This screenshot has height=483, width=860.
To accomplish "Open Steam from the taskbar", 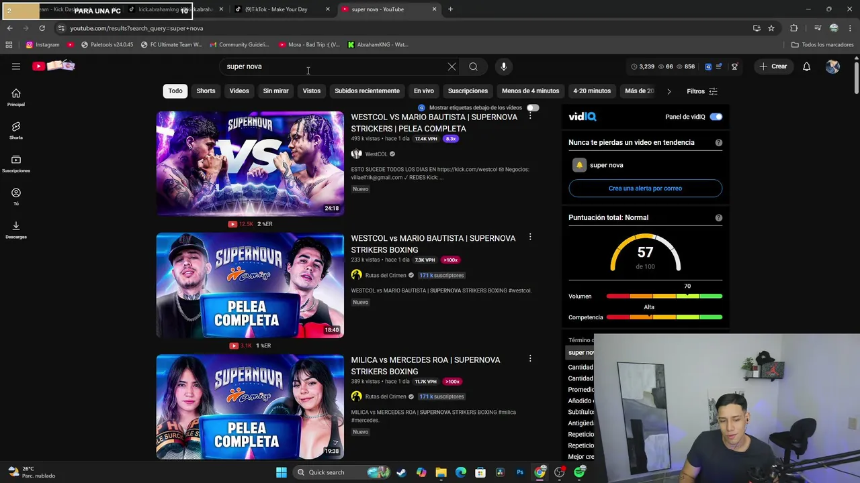I will tap(401, 472).
